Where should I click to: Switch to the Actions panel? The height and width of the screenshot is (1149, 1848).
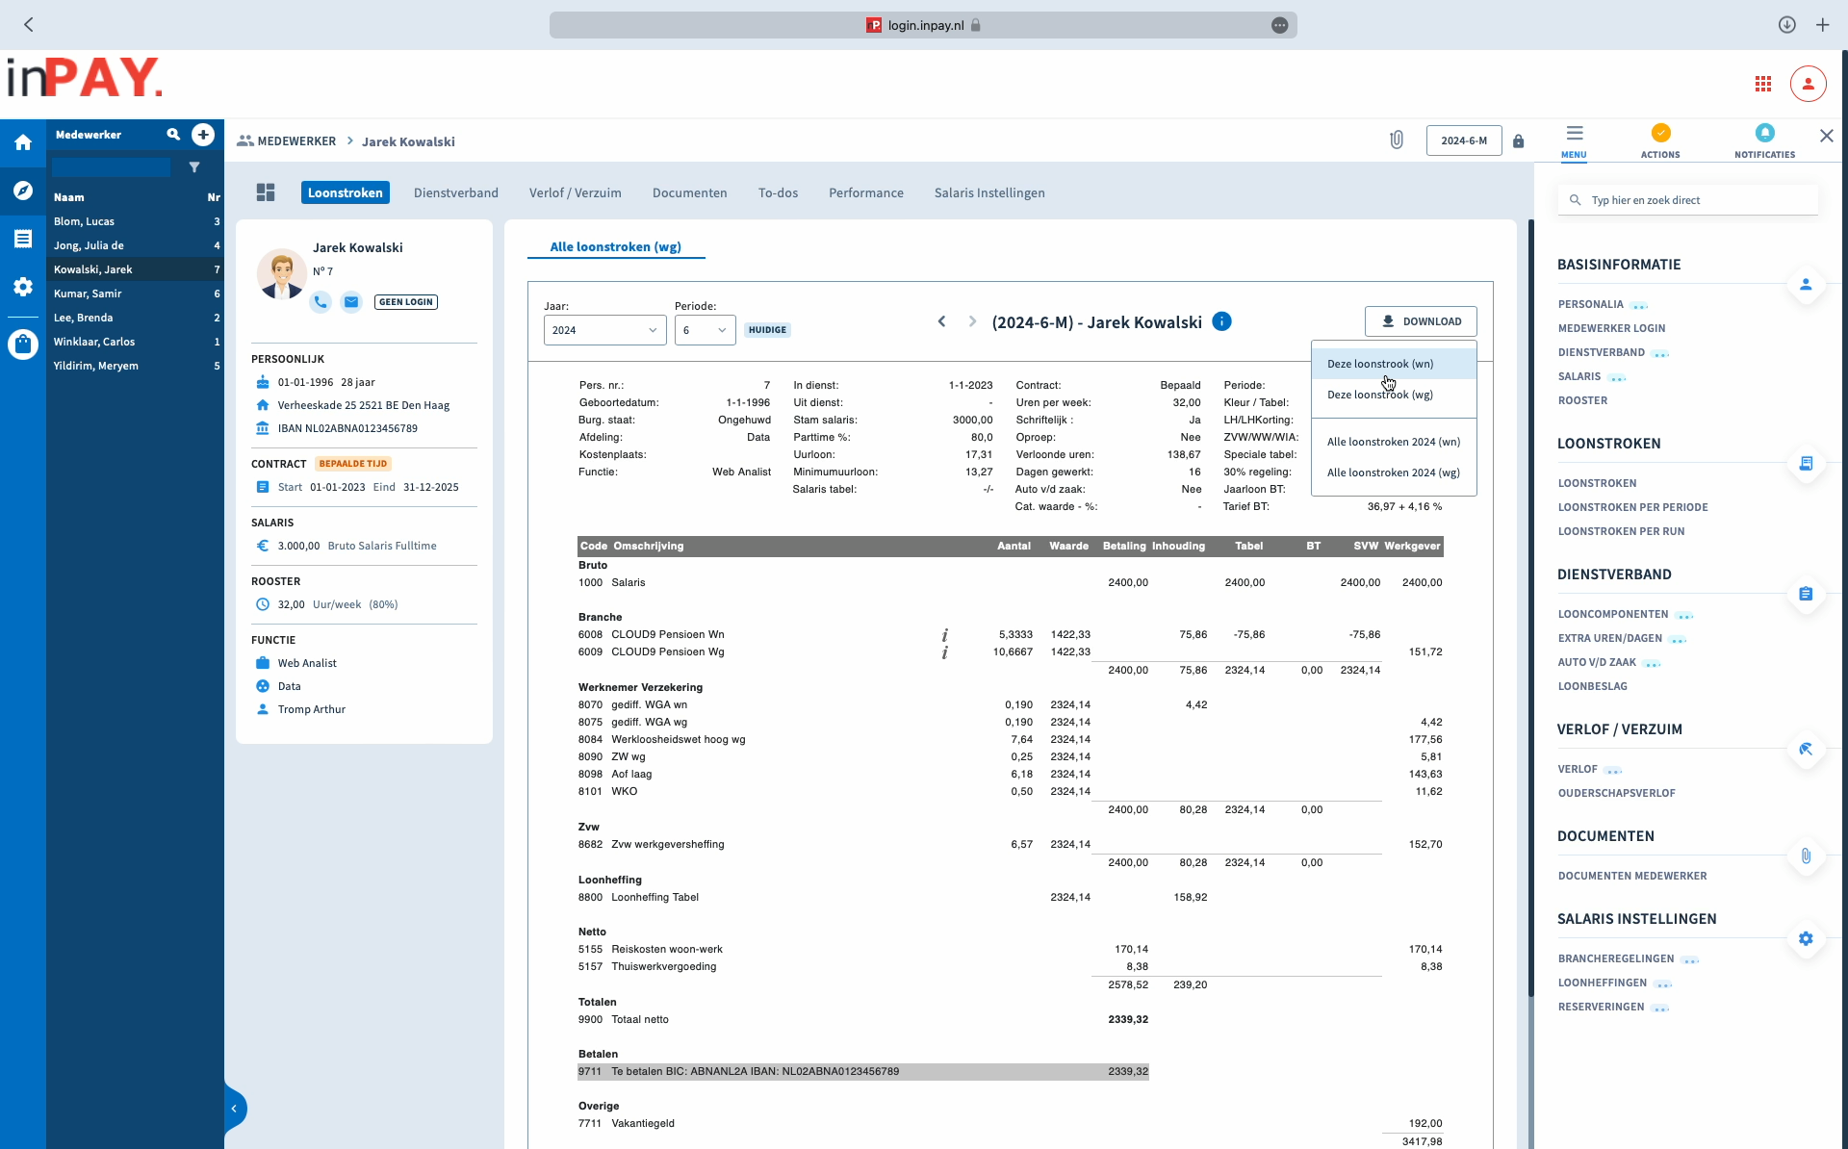point(1660,140)
